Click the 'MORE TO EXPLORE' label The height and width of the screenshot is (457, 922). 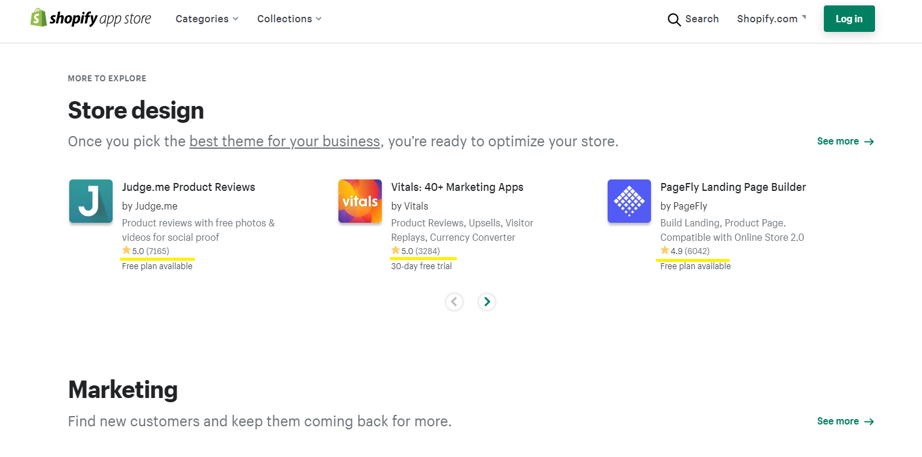pos(107,78)
